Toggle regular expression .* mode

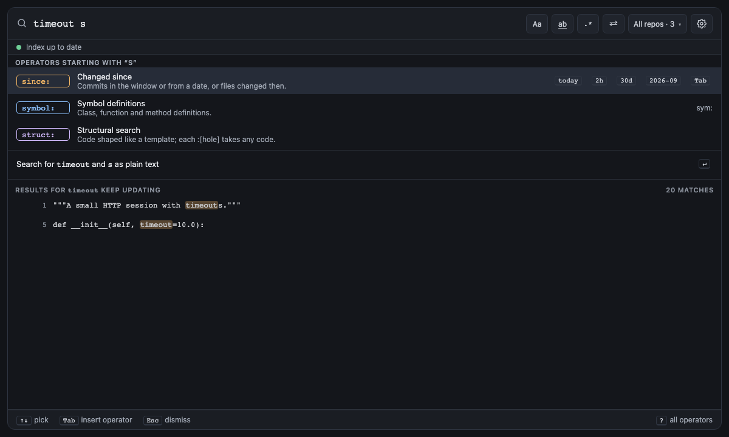[588, 24]
